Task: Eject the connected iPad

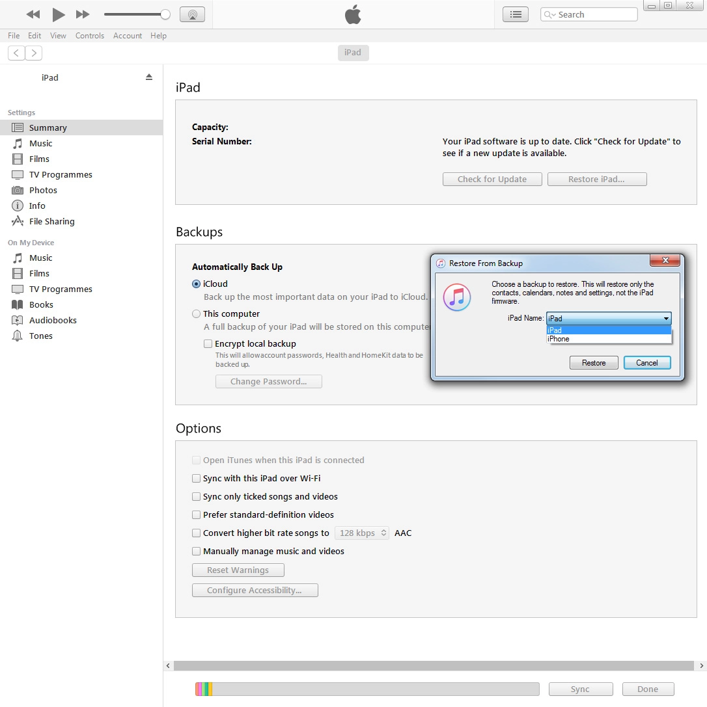Action: pyautogui.click(x=149, y=76)
